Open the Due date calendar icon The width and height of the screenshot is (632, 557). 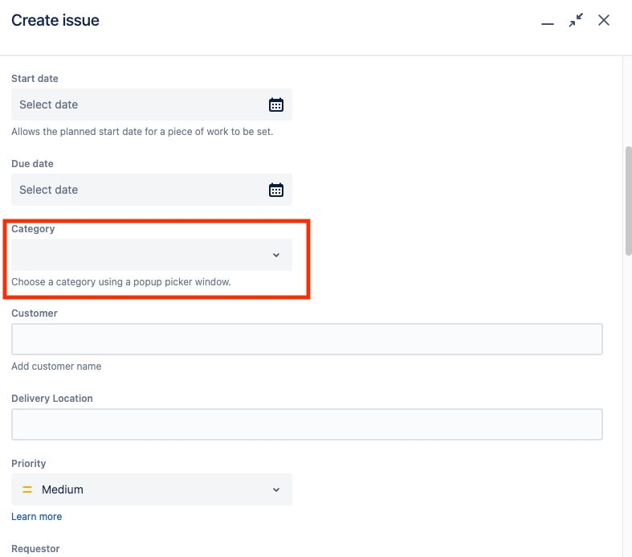tap(276, 190)
